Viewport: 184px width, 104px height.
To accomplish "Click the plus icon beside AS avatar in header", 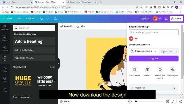I will [160, 18].
